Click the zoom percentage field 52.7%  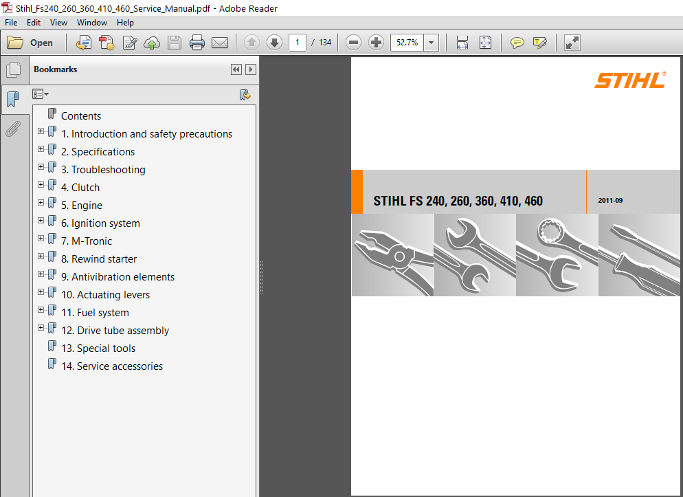coord(407,42)
